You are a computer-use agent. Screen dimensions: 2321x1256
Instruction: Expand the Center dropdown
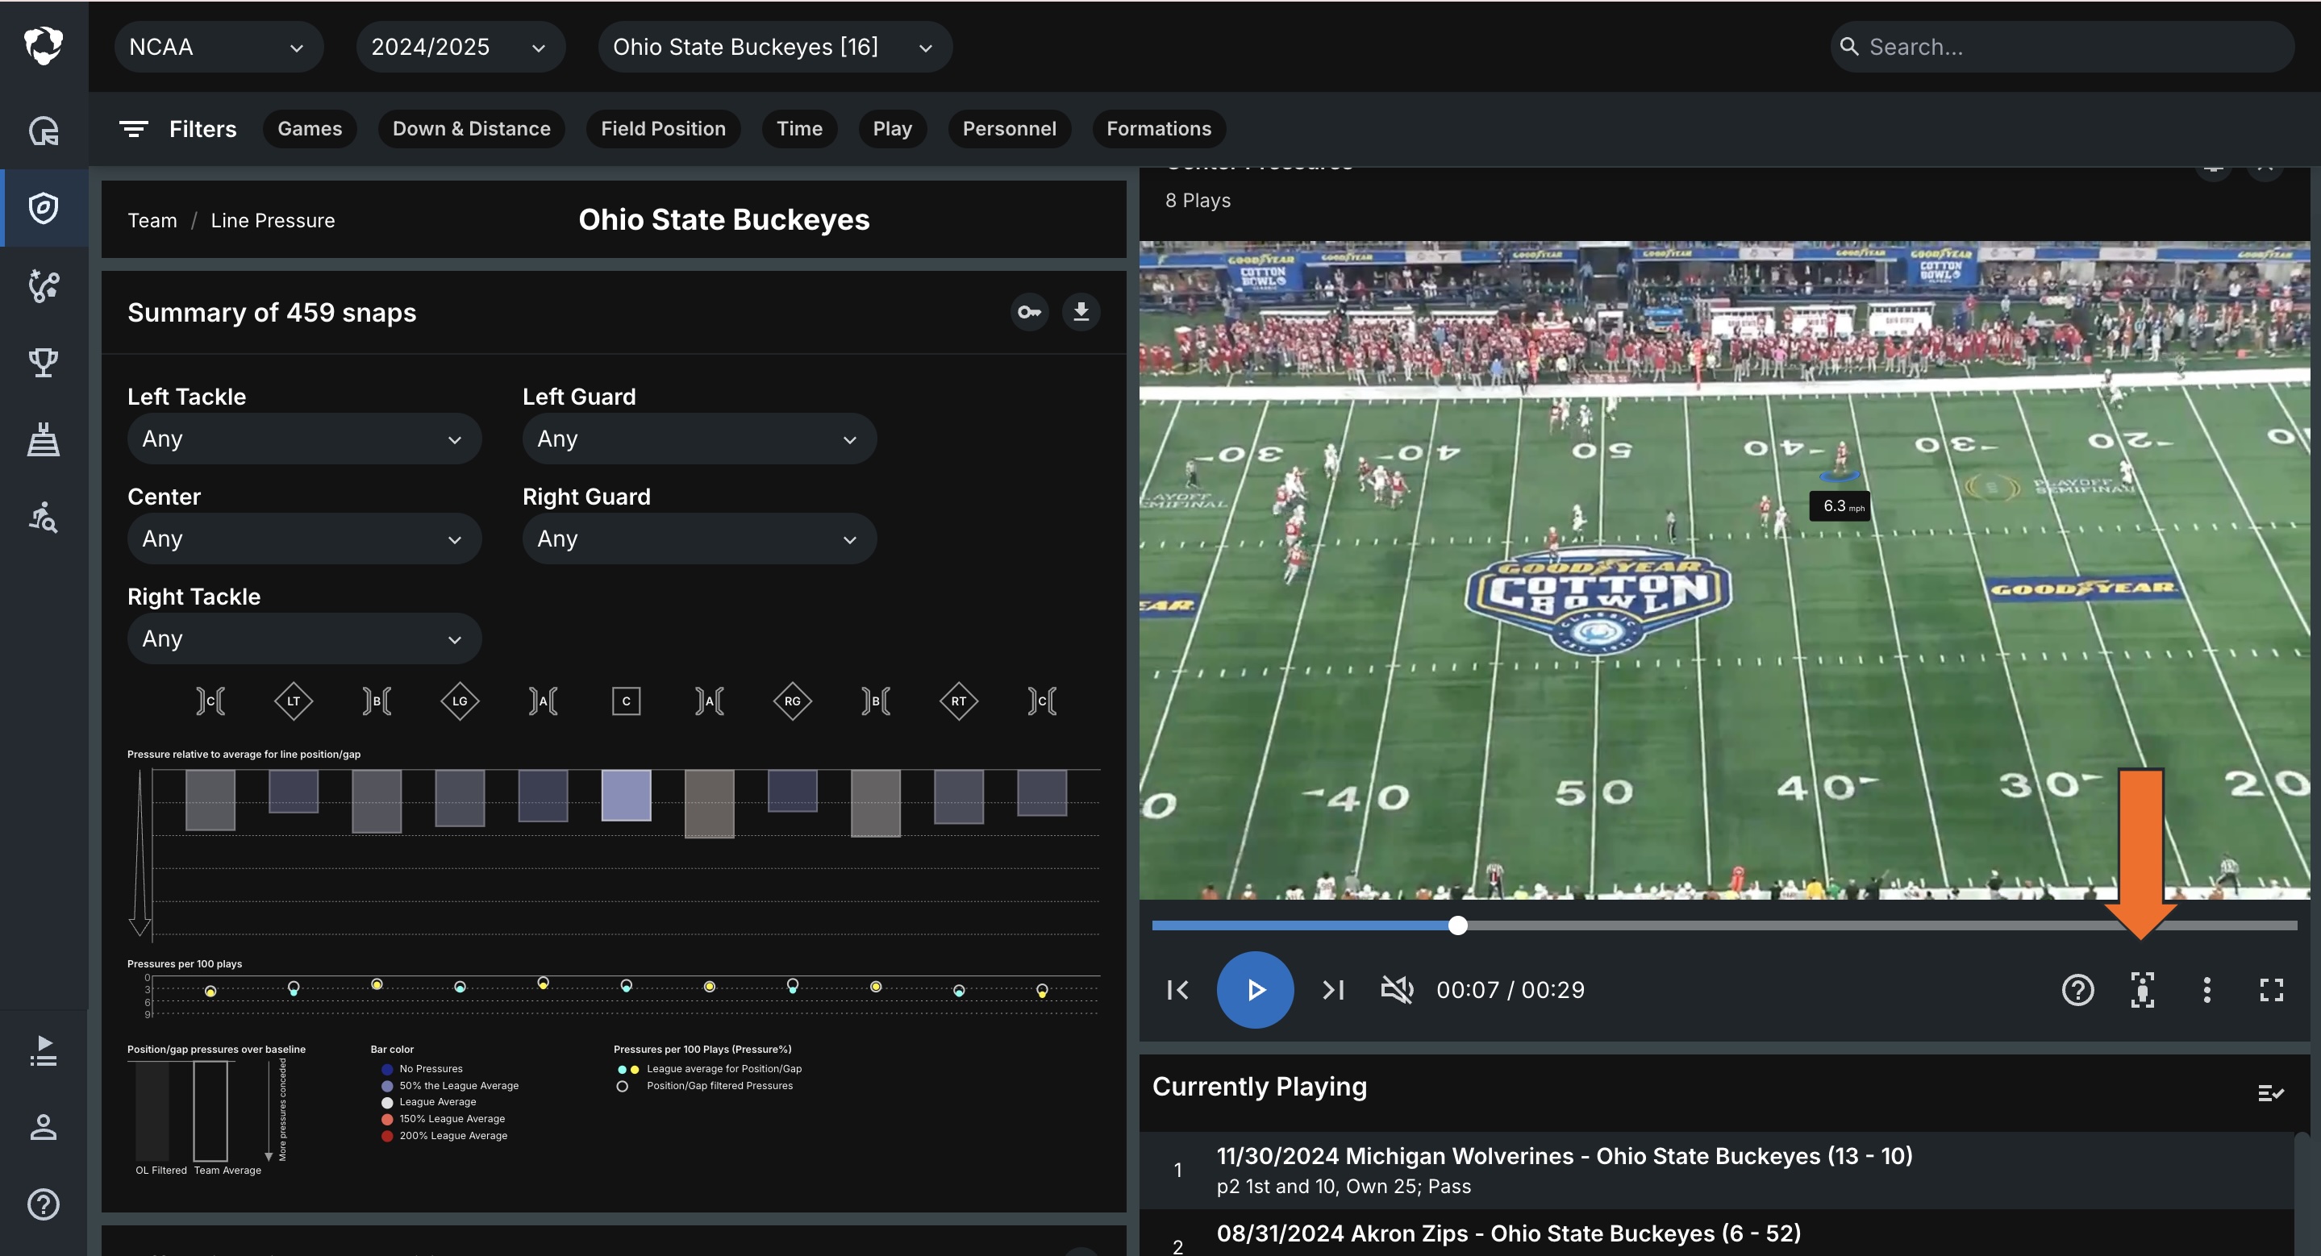(x=305, y=539)
